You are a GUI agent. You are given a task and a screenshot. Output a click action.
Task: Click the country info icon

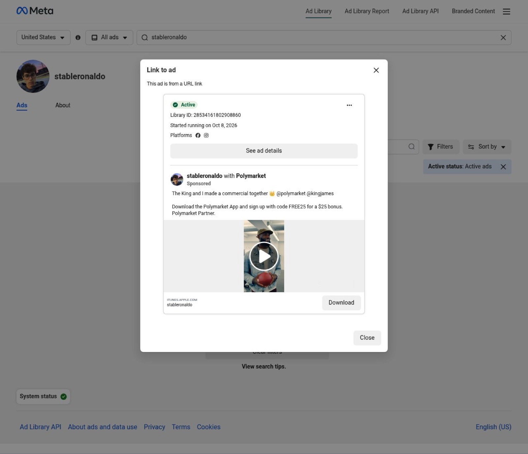coord(78,38)
